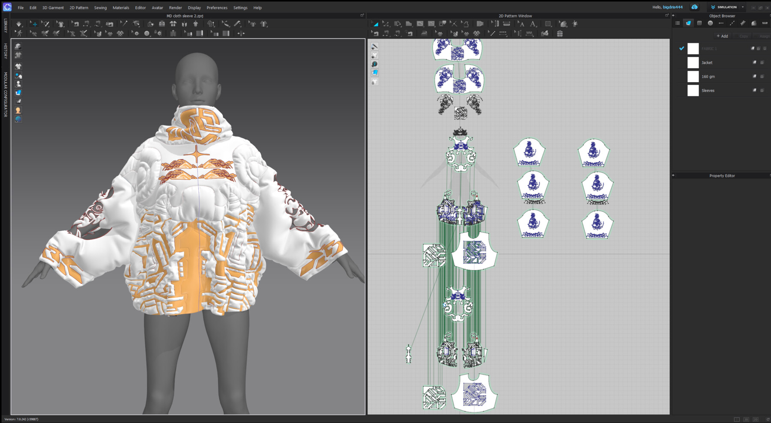Enable the FABRIC 1 selection checkmark

click(x=681, y=48)
